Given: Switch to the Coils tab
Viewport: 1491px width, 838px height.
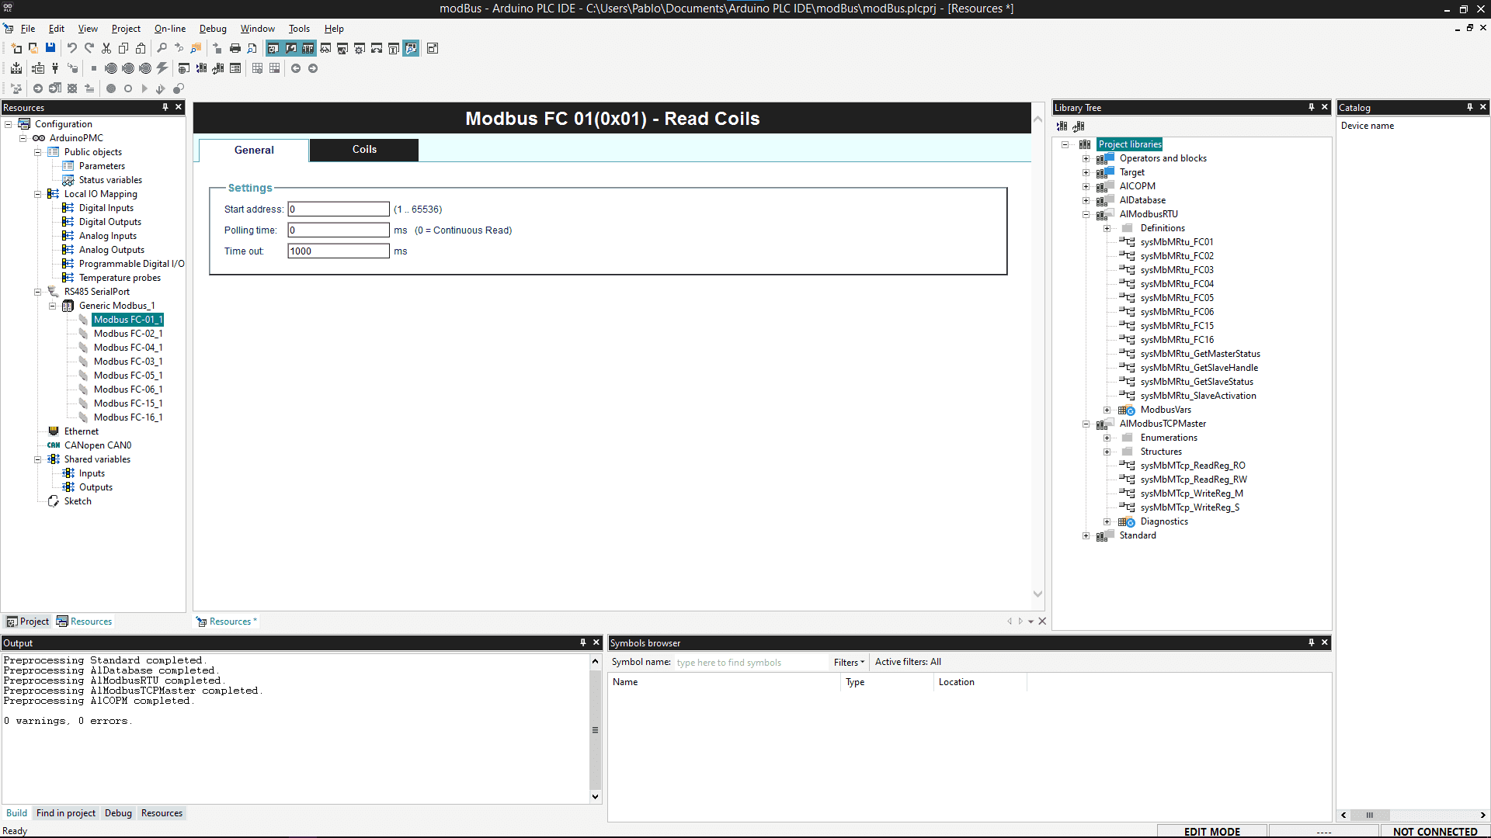Looking at the screenshot, I should [364, 150].
